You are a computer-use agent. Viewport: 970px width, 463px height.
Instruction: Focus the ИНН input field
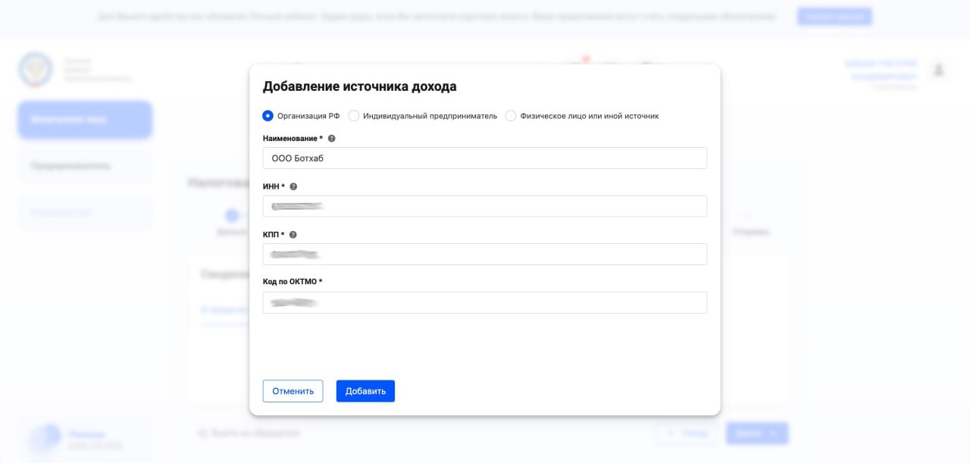coord(484,206)
